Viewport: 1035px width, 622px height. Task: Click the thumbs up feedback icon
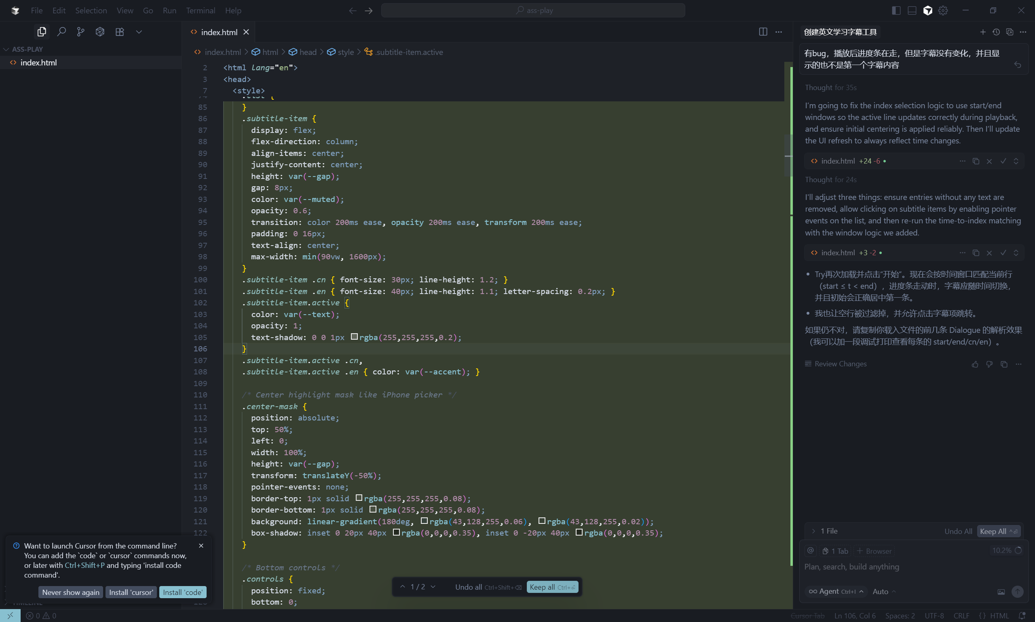click(975, 364)
